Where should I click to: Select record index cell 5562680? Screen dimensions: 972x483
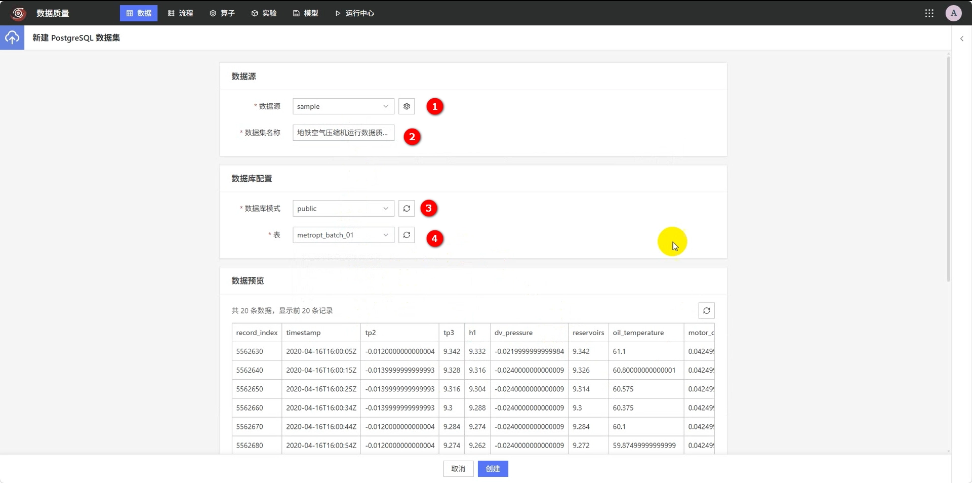tap(257, 446)
